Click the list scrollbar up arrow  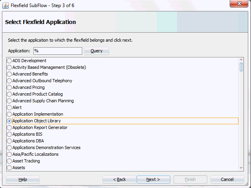[241, 60]
